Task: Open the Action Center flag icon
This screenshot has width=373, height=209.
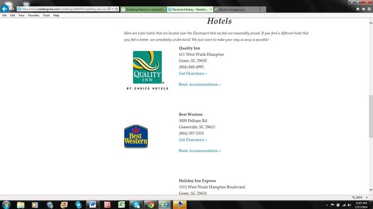Action: click(x=333, y=205)
